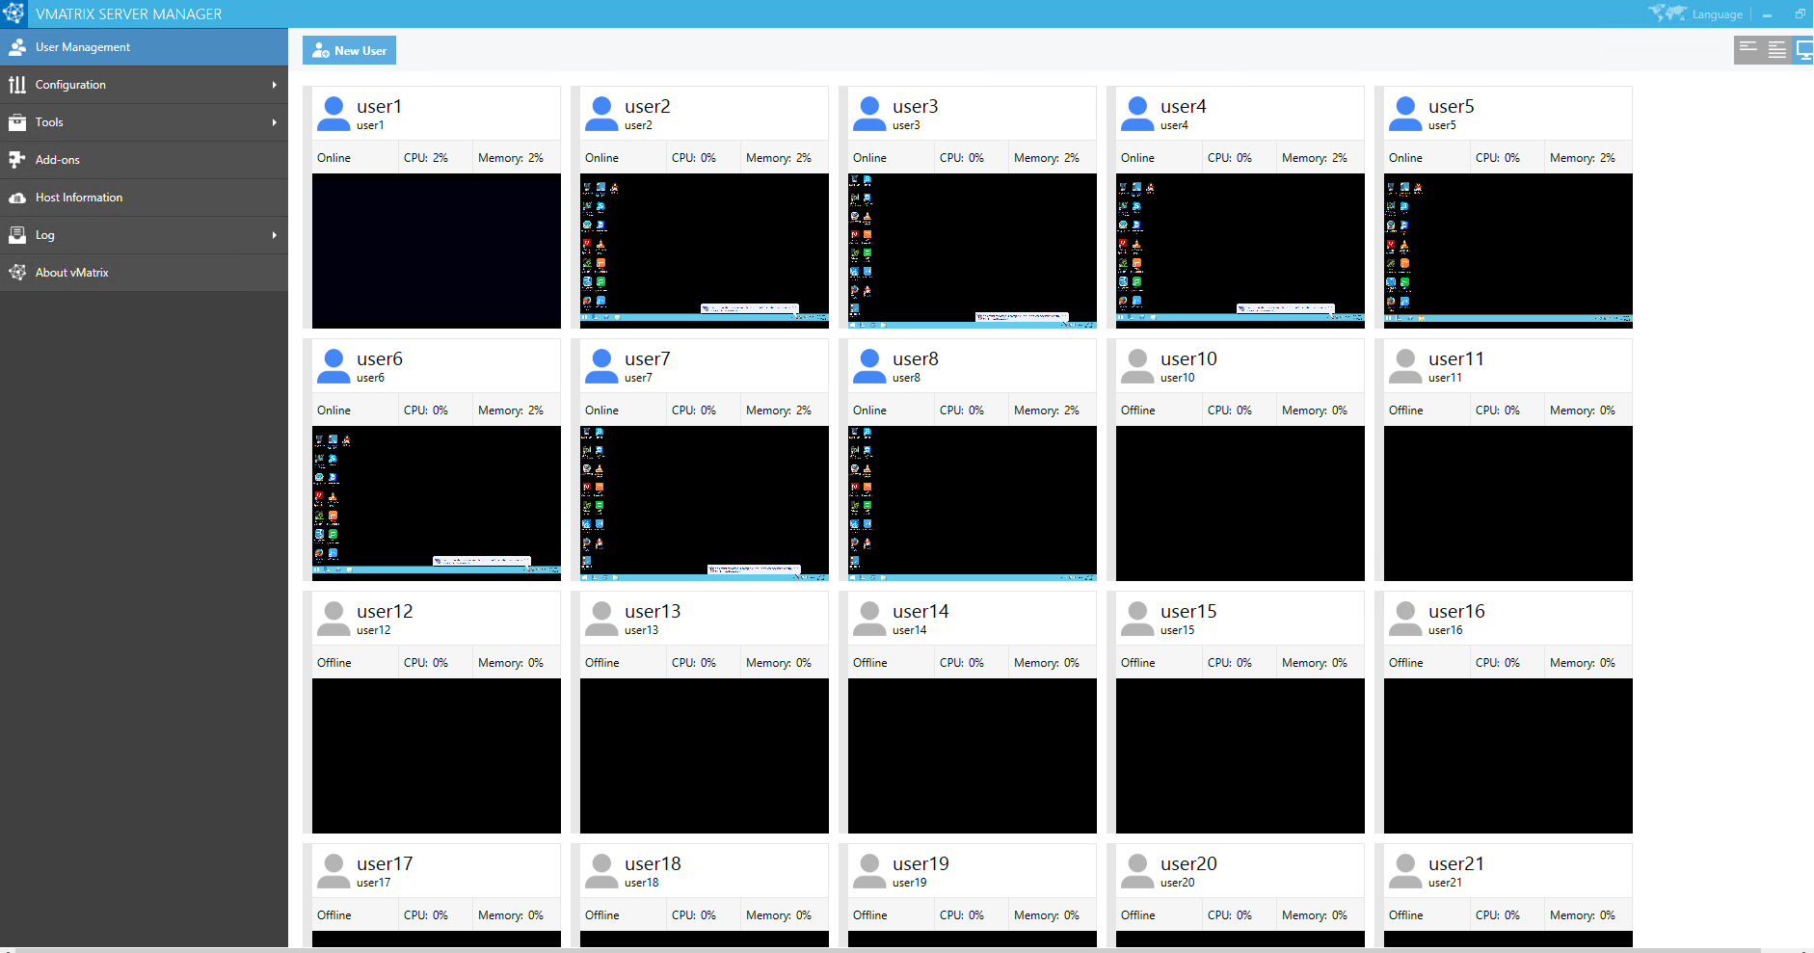
Task: Open Add-ons using the puzzle piece icon
Action: pyautogui.click(x=18, y=159)
